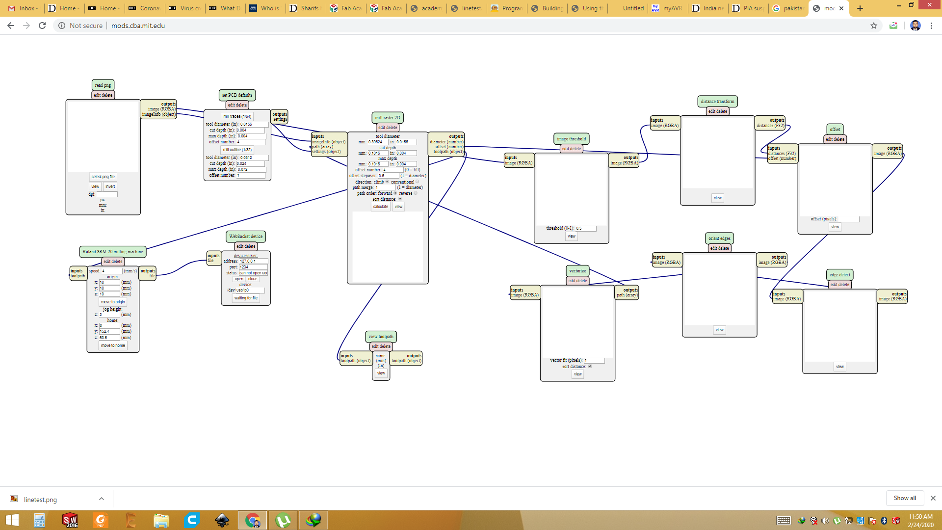Click select png file button
Image resolution: width=942 pixels, height=530 pixels.
coord(103,177)
